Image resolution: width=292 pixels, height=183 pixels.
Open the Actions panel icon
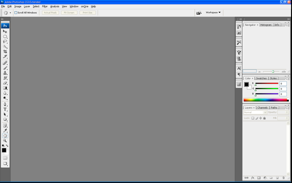click(x=239, y=33)
